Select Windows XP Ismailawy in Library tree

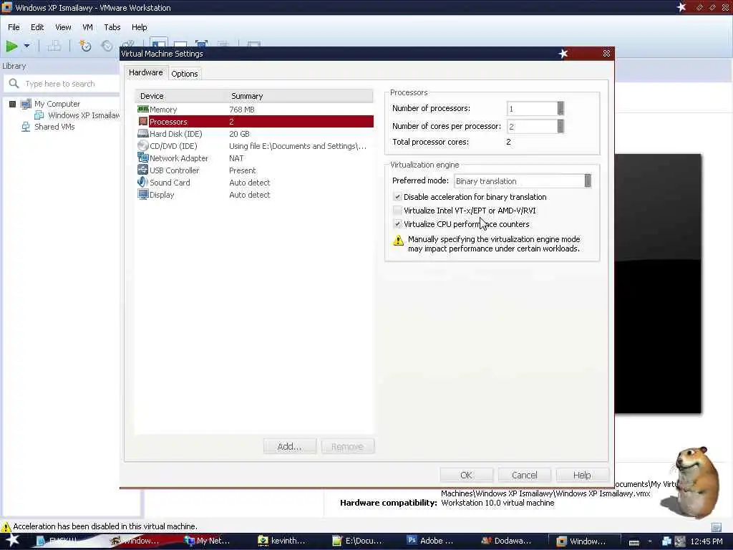(84, 115)
